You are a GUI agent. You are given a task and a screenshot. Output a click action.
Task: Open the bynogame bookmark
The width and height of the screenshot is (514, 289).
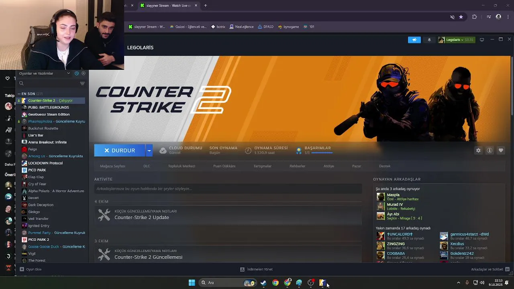pos(288,27)
